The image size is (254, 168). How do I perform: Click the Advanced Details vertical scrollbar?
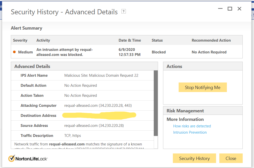(156, 103)
